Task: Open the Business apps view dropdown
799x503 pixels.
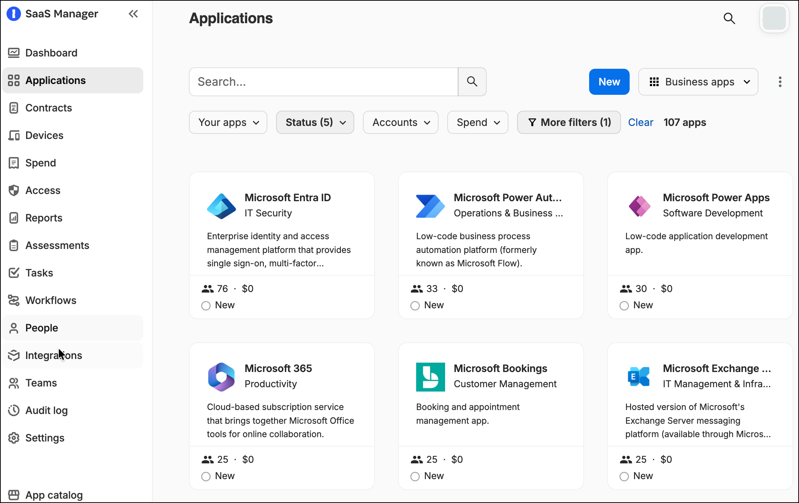Action: 698,82
